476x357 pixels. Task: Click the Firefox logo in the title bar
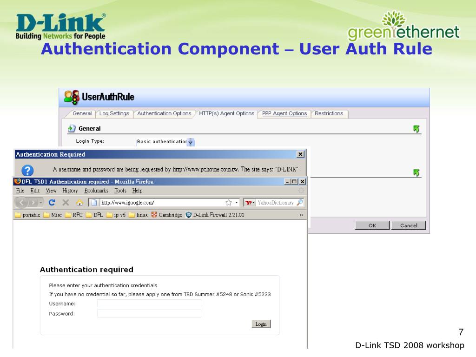click(18, 181)
